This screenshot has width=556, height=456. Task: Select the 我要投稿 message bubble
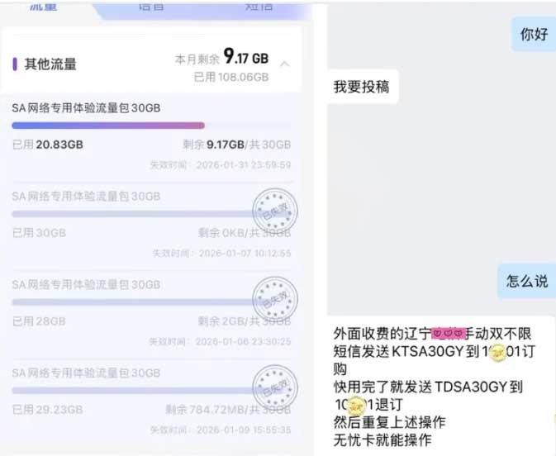(x=362, y=87)
